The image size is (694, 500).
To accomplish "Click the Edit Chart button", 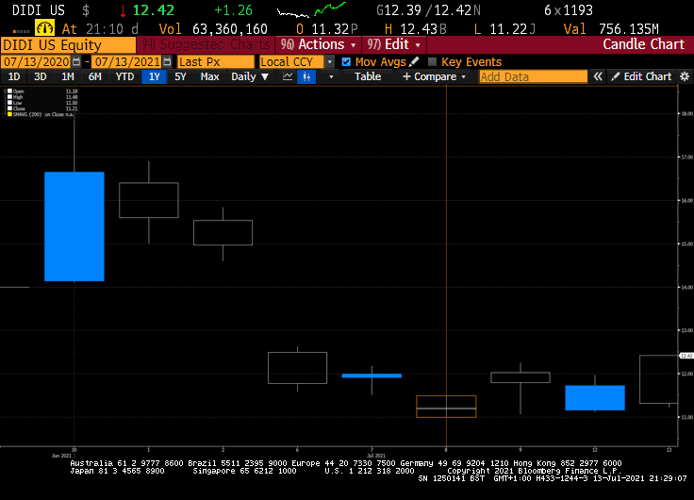I will click(x=641, y=76).
